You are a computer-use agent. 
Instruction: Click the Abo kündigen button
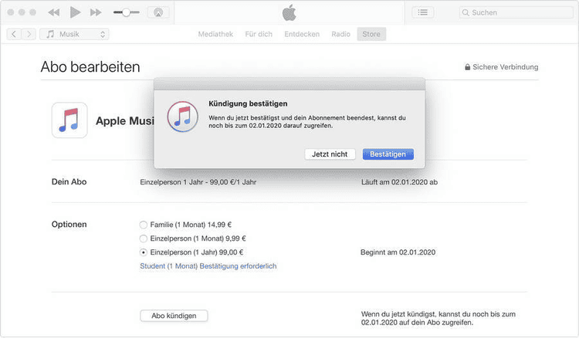(x=174, y=316)
